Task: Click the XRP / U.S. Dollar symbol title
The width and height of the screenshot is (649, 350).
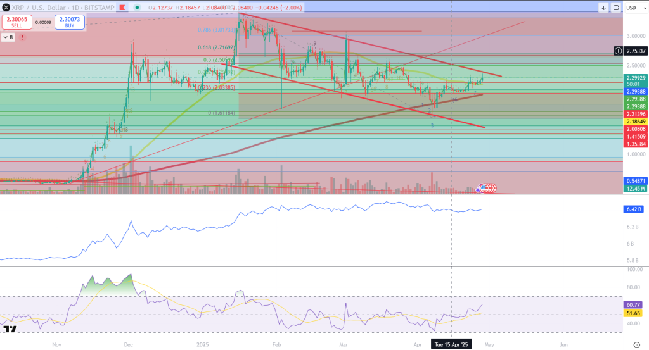Action: (39, 8)
